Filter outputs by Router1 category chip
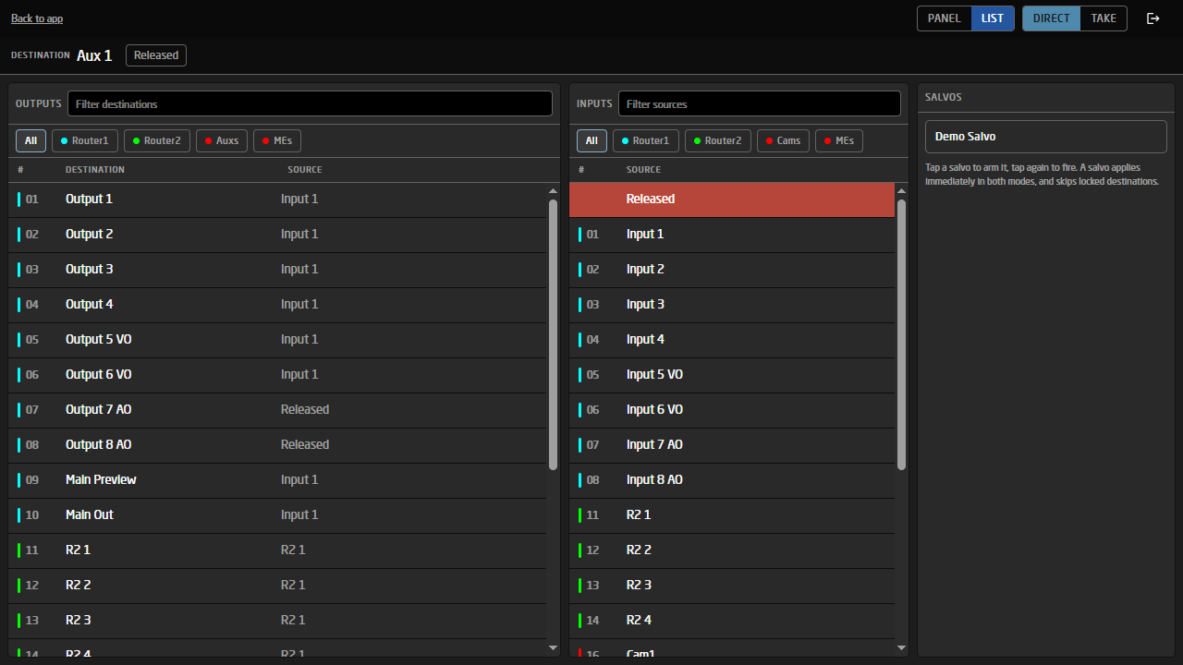This screenshot has height=665, width=1183. [x=85, y=140]
